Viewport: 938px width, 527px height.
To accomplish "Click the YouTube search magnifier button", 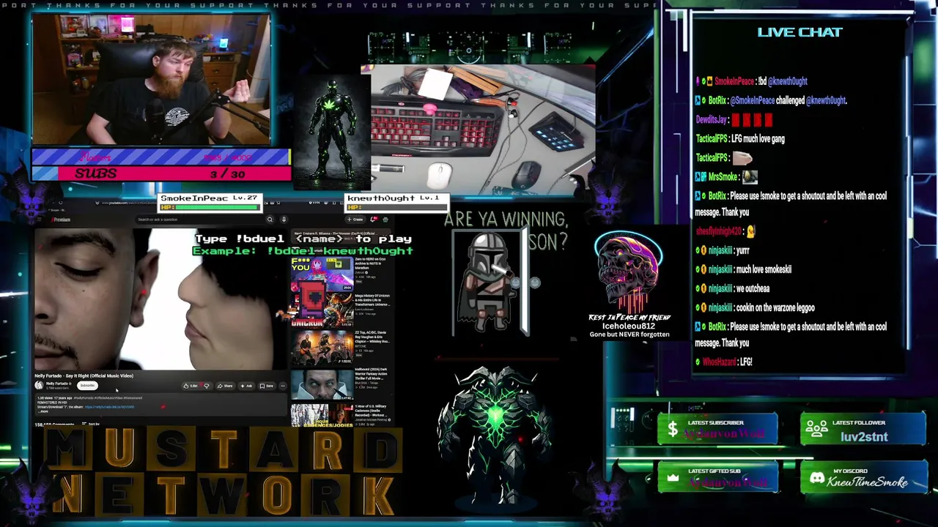I will (270, 220).
